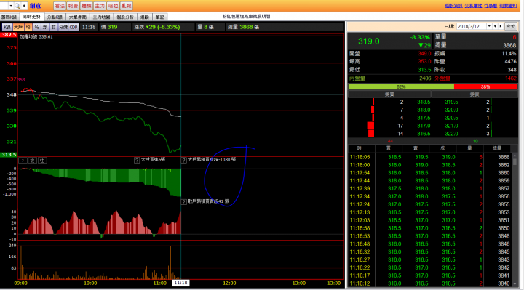Image resolution: width=524 pixels, height=290 pixels.
Task: Click the 看法 button
Action: [x=60, y=6]
